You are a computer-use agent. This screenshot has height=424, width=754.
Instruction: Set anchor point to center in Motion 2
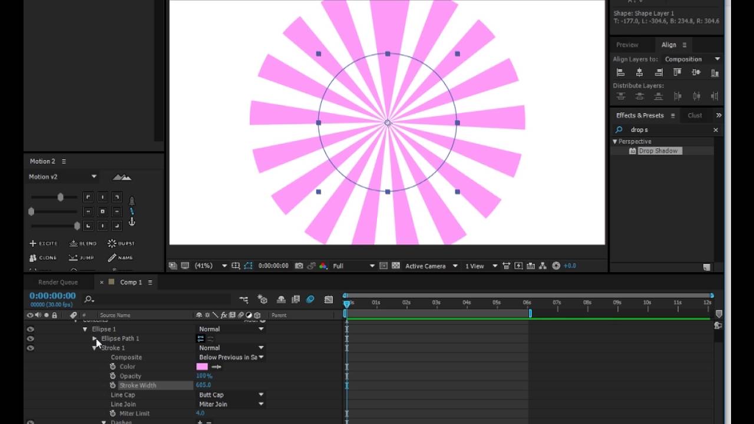click(102, 211)
